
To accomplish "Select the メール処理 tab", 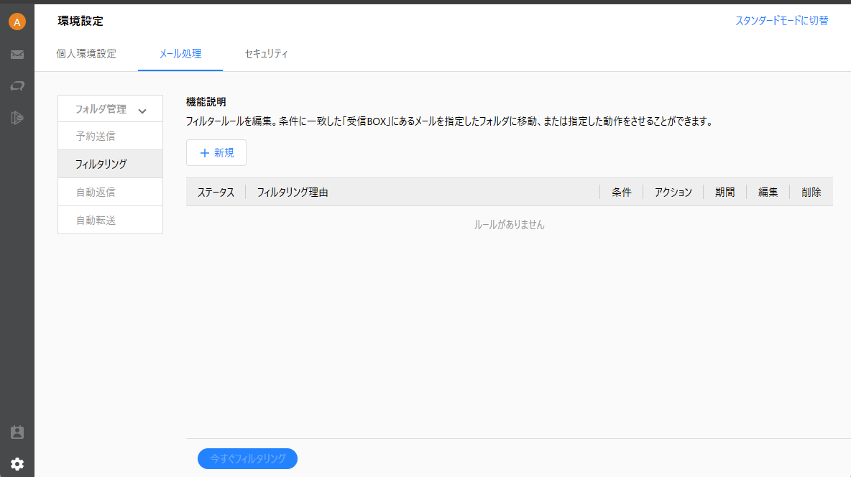I will coord(180,54).
